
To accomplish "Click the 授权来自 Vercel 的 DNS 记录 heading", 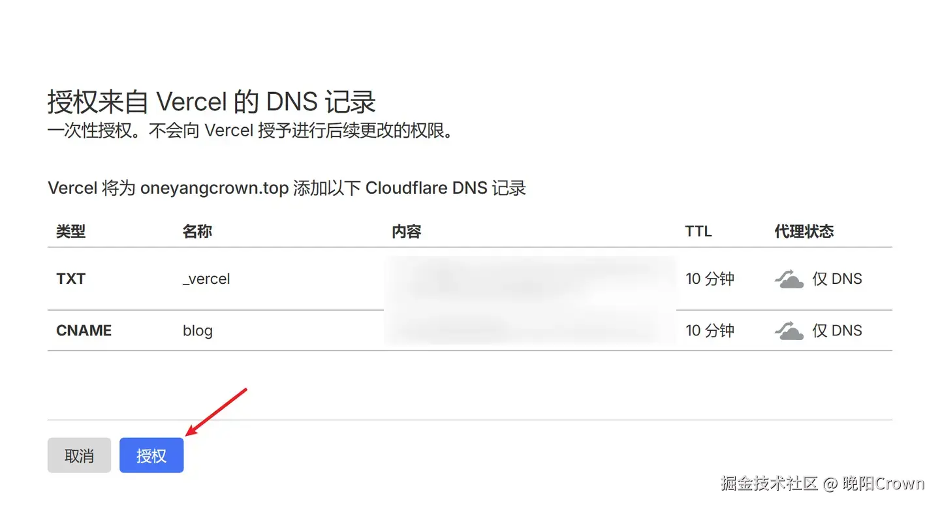I will coord(211,102).
